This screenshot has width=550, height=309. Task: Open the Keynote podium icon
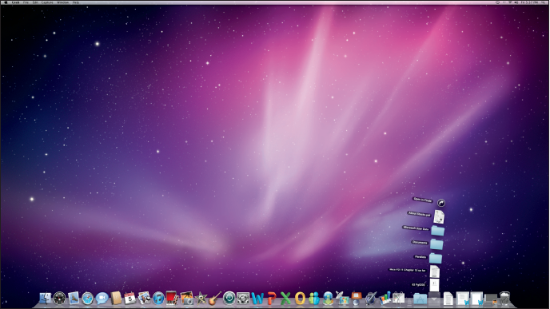[x=357, y=298]
